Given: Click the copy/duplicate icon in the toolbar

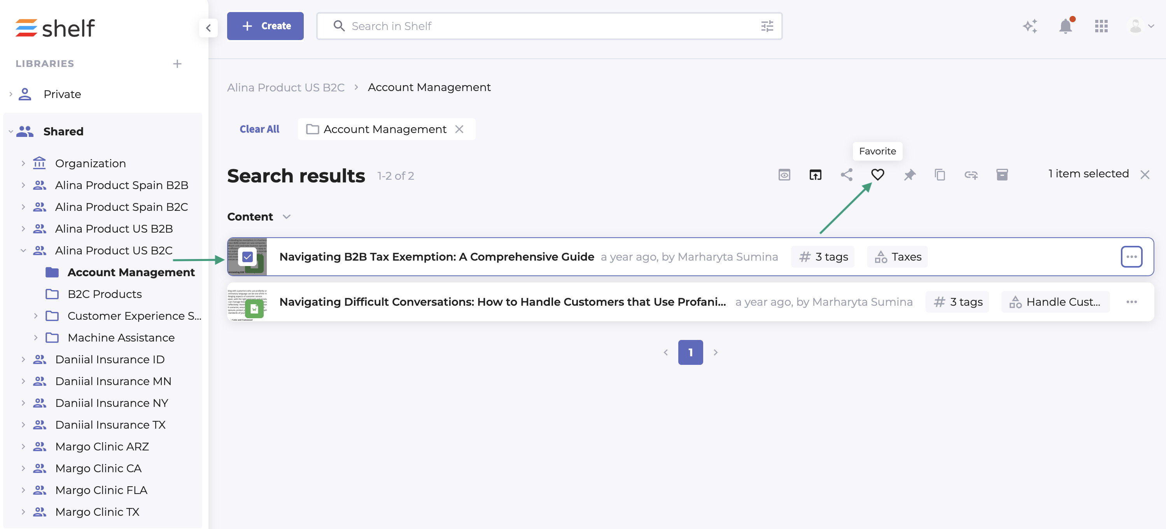Looking at the screenshot, I should [x=940, y=175].
